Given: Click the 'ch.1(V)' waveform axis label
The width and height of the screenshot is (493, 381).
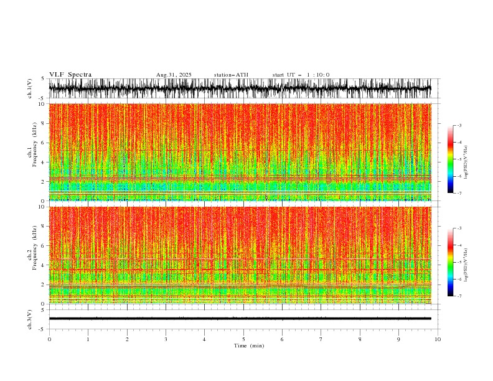Looking at the screenshot, I should (30, 88).
